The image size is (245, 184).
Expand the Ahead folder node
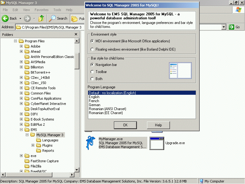(21, 51)
